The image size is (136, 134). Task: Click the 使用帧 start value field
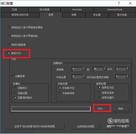[x=77, y=69]
